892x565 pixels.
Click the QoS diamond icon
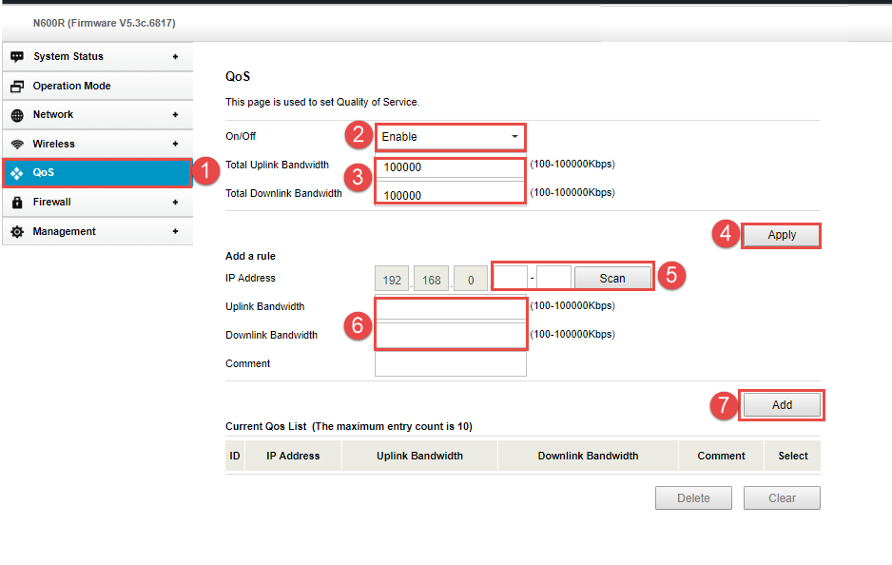pyautogui.click(x=17, y=173)
